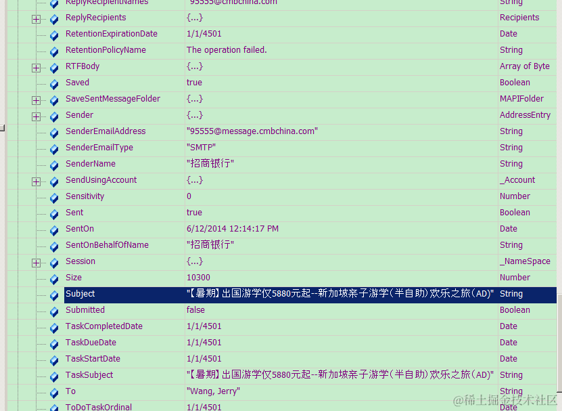562x411 pixels.
Task: Click the property icon beside Sensitivity
Action: [x=54, y=198]
